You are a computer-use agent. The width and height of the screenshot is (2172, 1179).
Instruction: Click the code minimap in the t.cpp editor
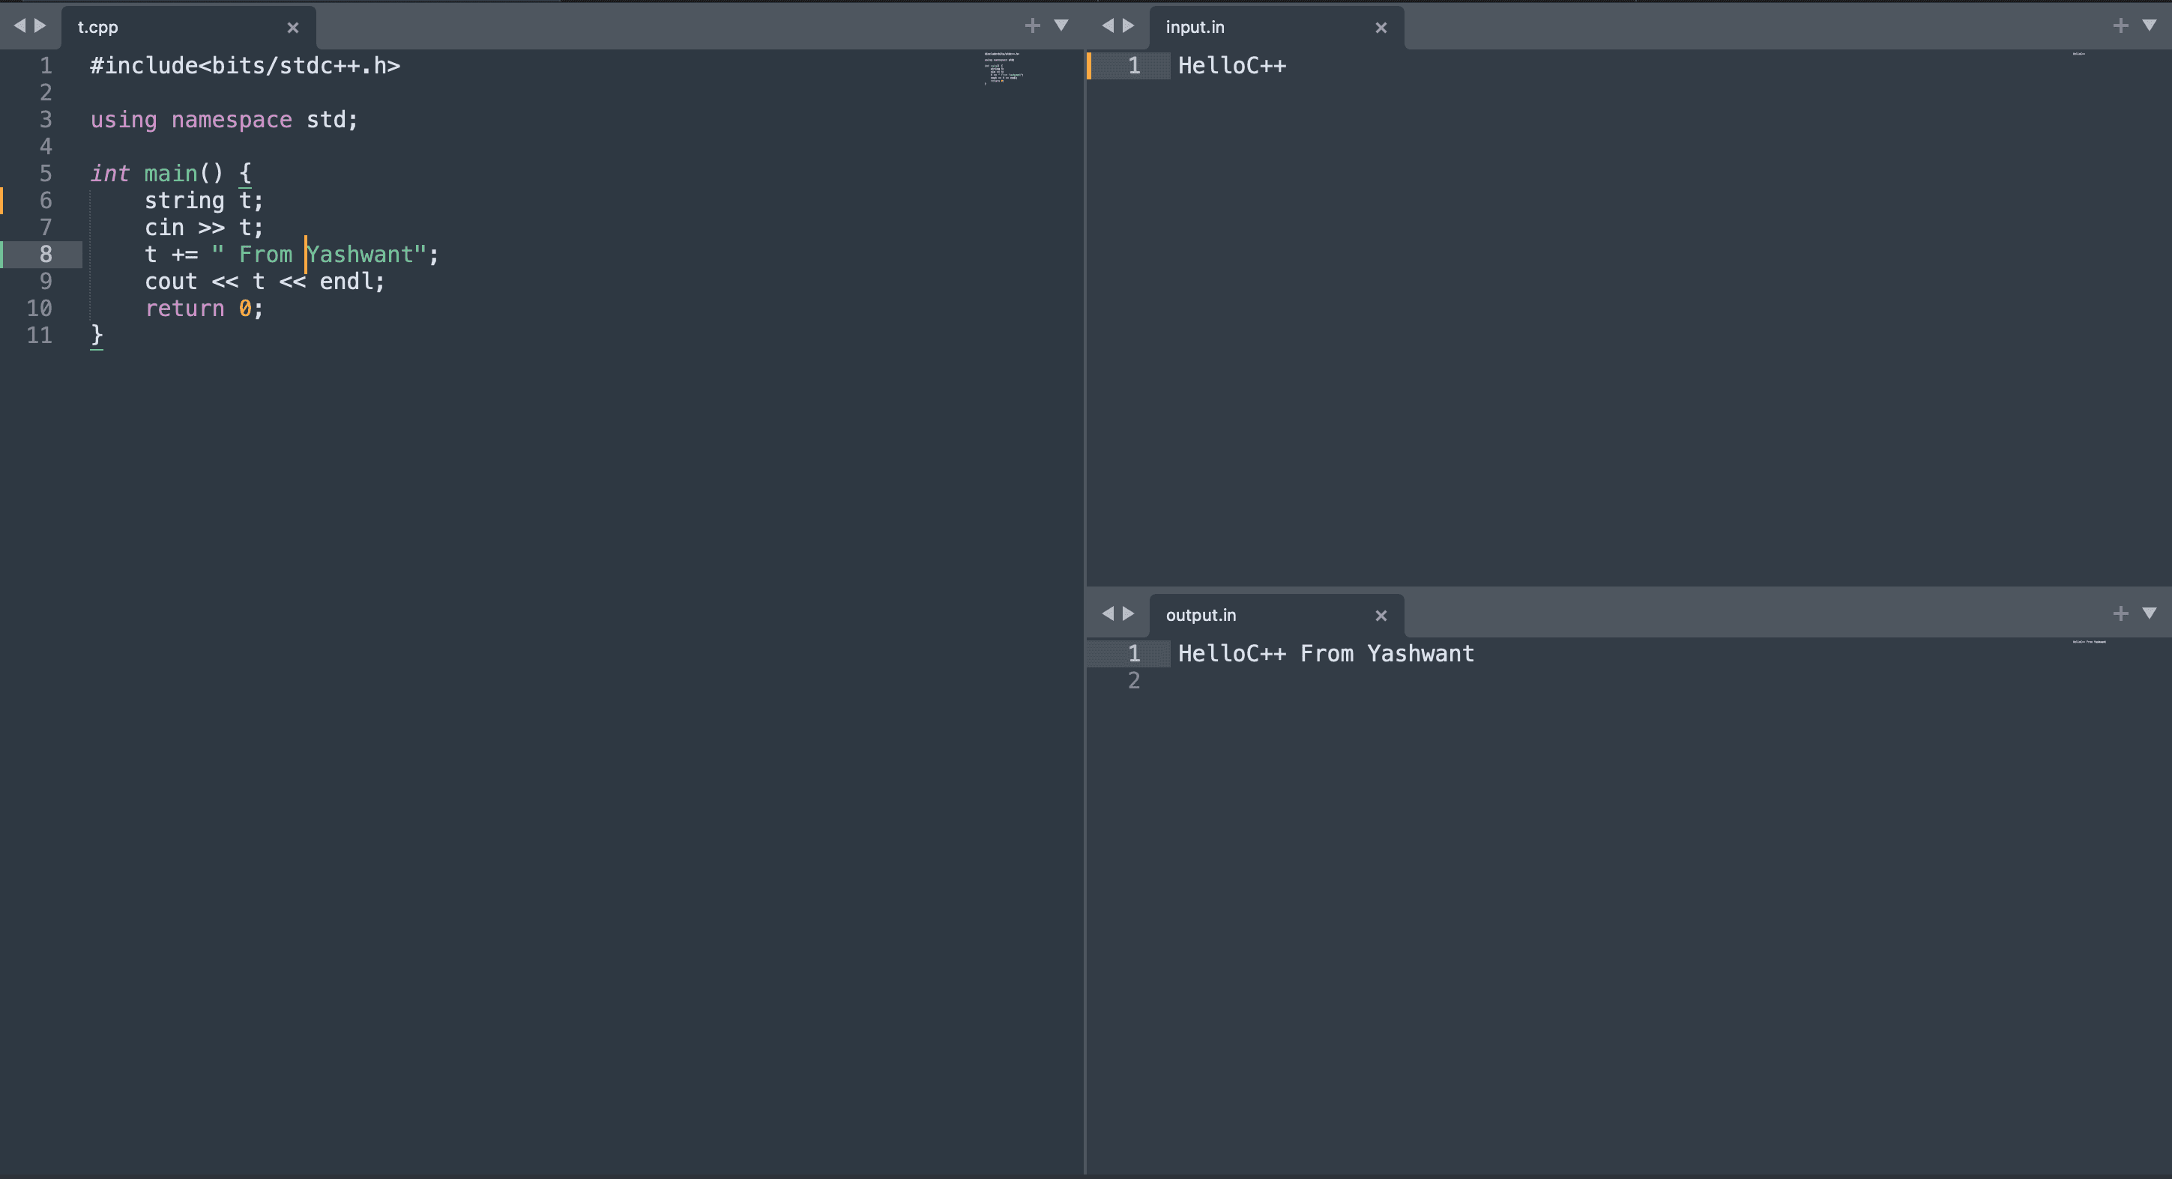1004,67
